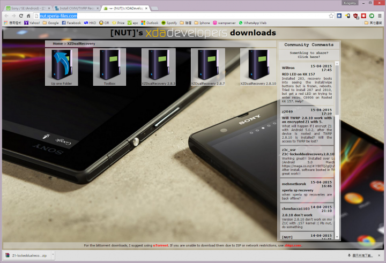Viewport: 386px width, 263px height.
Task: Close the Install CWM/TWRP tab
Action: [x=98, y=9]
